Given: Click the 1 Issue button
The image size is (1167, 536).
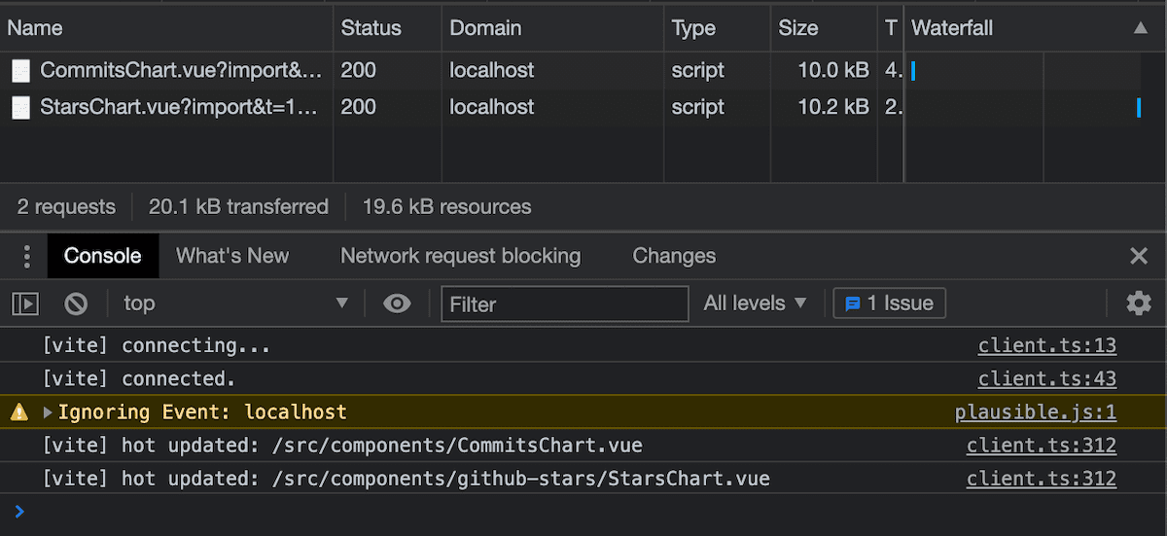Looking at the screenshot, I should point(889,304).
